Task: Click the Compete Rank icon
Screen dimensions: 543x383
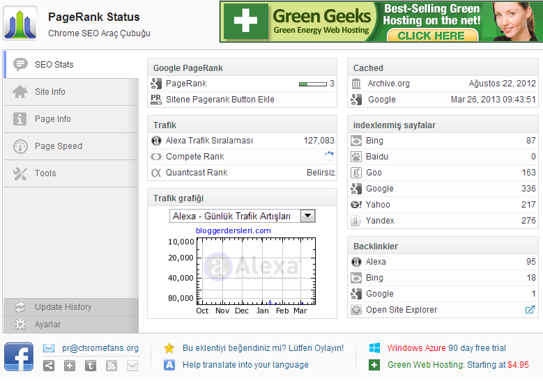Action: coord(156,157)
